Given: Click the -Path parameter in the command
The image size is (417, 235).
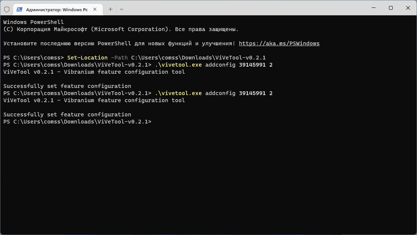Looking at the screenshot, I should point(119,58).
